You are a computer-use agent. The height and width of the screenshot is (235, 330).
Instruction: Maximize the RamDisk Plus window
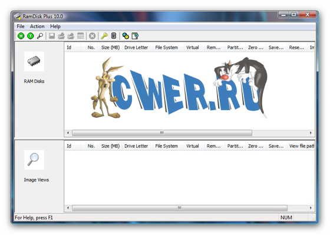tap(294, 15)
